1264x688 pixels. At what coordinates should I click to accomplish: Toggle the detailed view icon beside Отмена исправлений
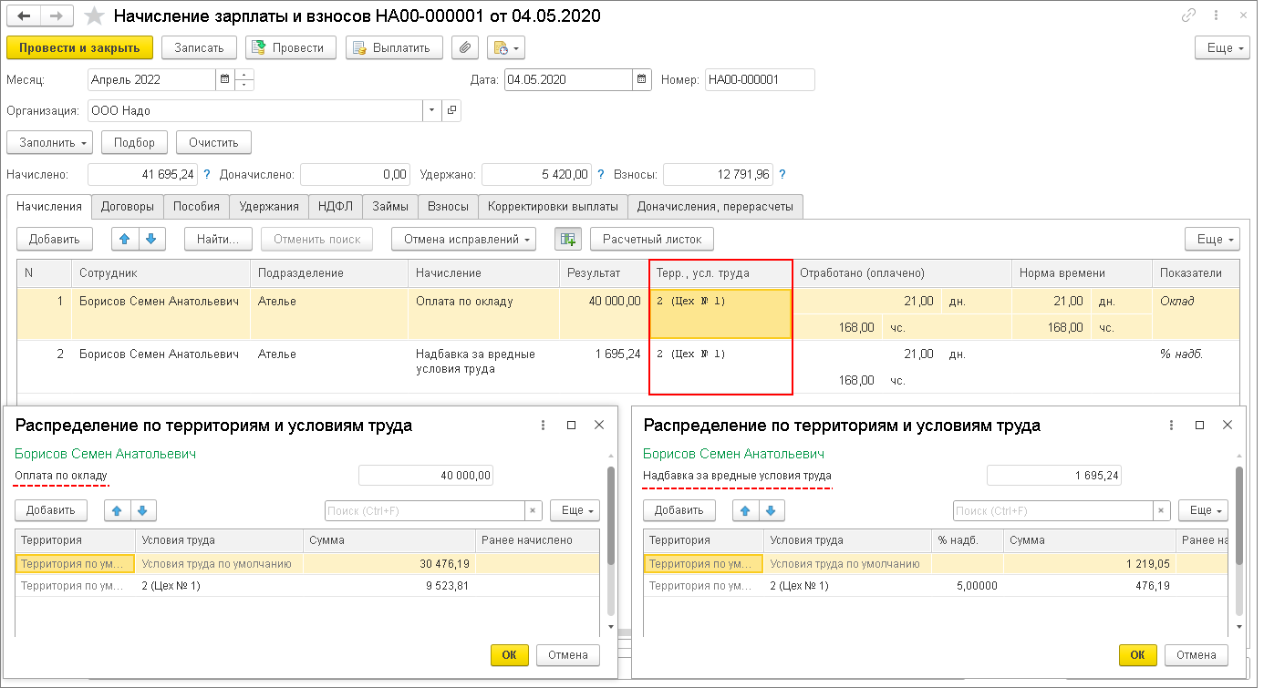[x=568, y=239]
